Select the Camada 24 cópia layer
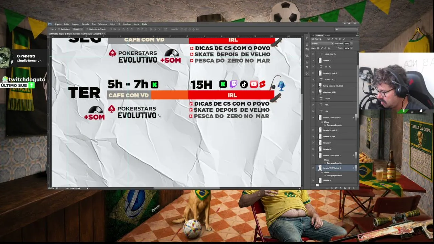The height and width of the screenshot is (244, 434). (x=334, y=137)
